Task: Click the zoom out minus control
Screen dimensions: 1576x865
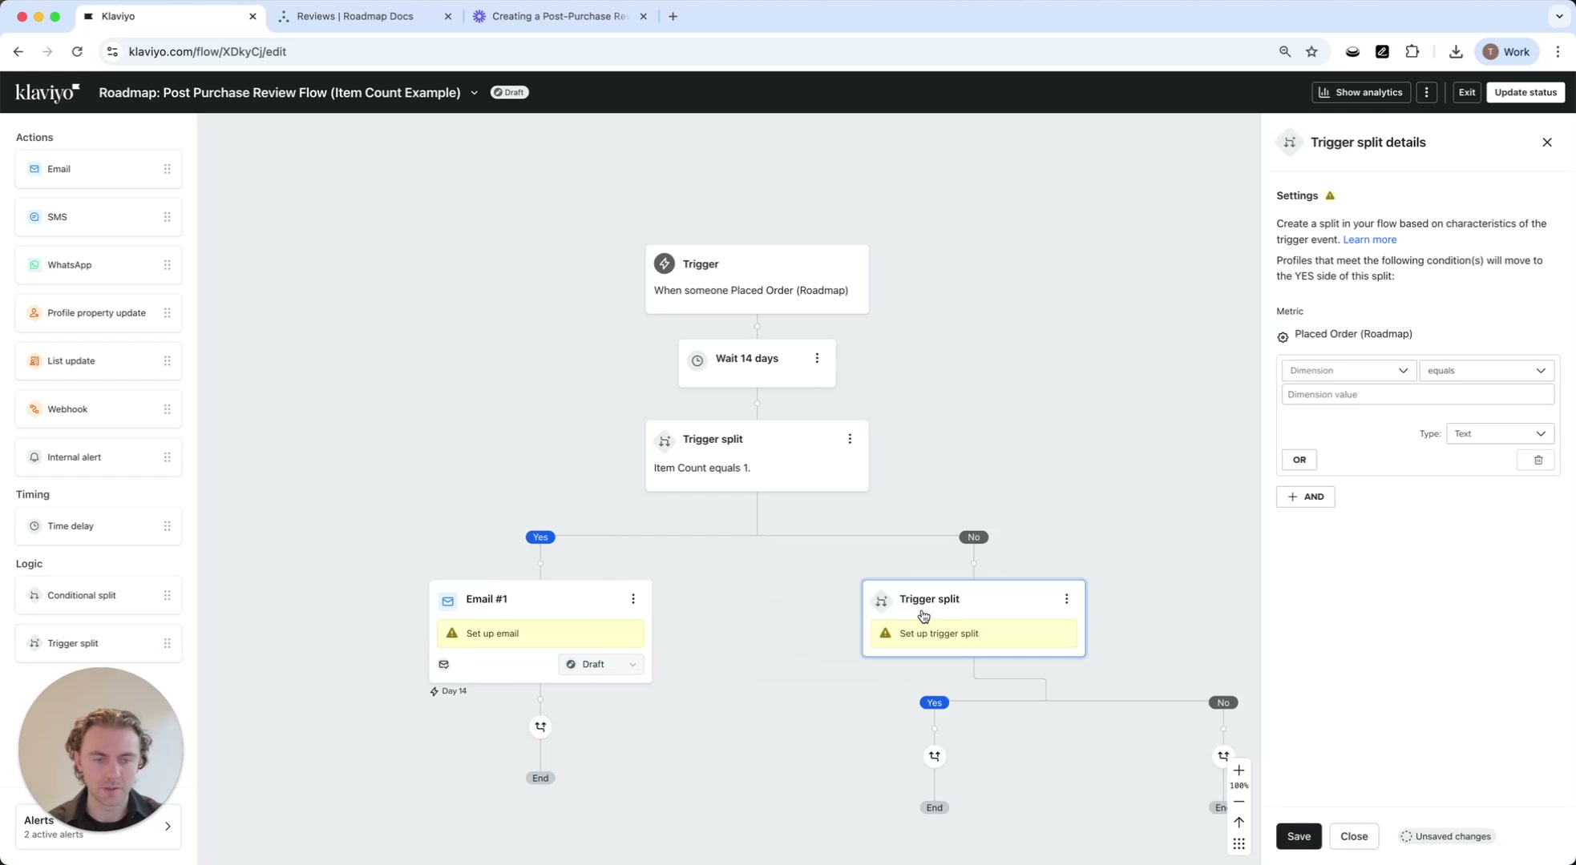Action: tap(1239, 801)
